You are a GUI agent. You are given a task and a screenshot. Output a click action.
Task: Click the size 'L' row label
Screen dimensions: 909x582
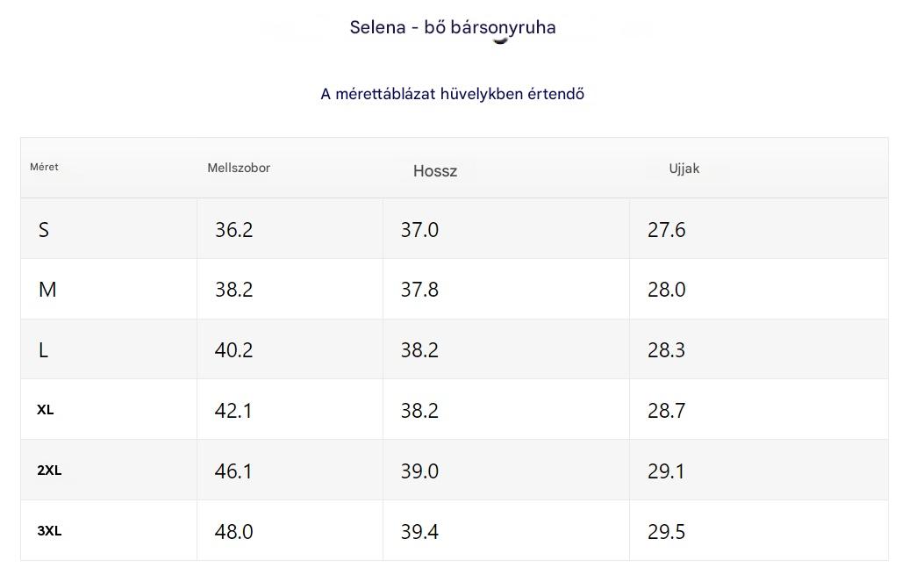[x=44, y=350]
